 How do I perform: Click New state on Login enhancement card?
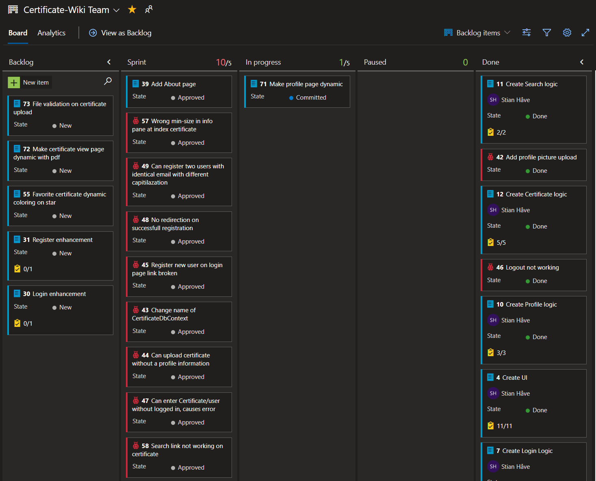point(62,307)
